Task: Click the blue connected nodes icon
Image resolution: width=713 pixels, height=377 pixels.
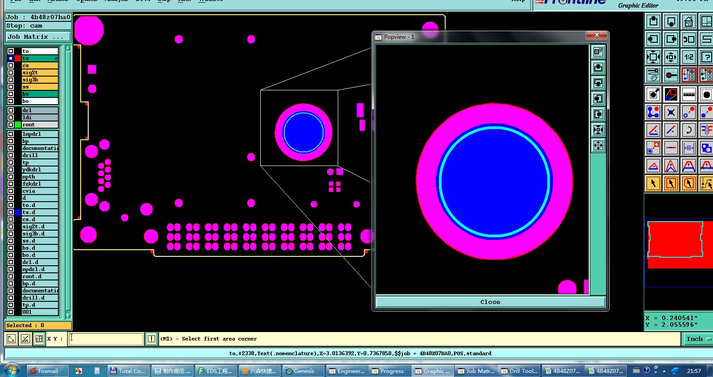Action: click(x=653, y=112)
